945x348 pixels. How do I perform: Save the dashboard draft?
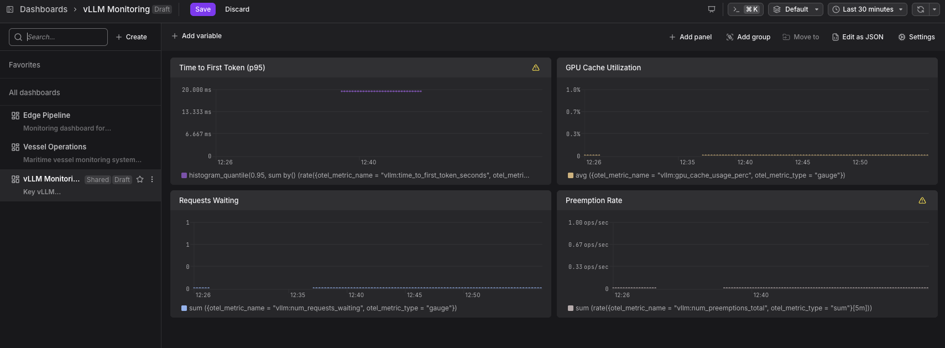(x=203, y=9)
